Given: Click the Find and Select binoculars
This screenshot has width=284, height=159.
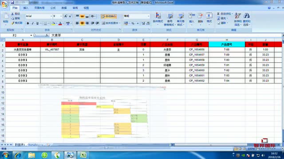Looking at the screenshot, I should pyautogui.click(x=247, y=16).
